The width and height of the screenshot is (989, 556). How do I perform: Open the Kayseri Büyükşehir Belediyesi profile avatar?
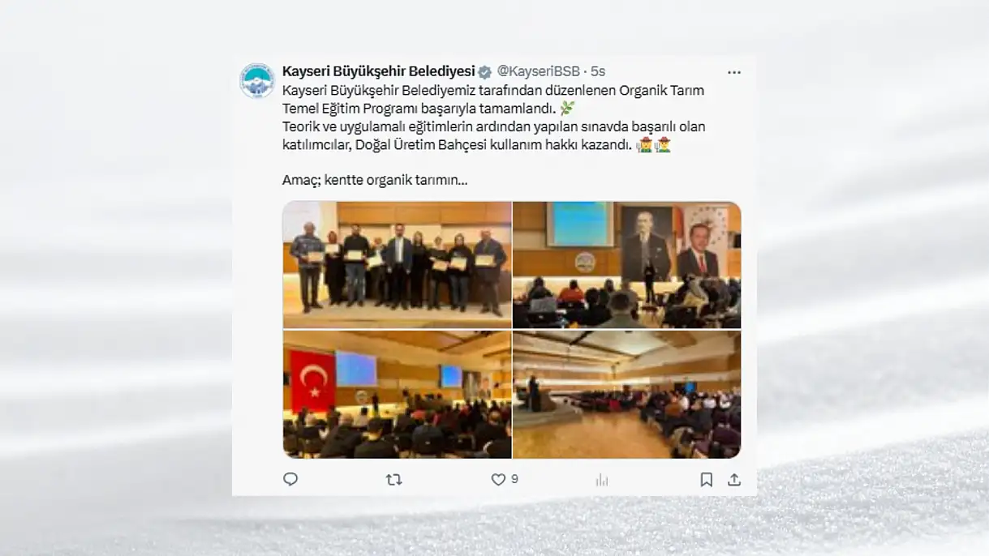tap(257, 81)
